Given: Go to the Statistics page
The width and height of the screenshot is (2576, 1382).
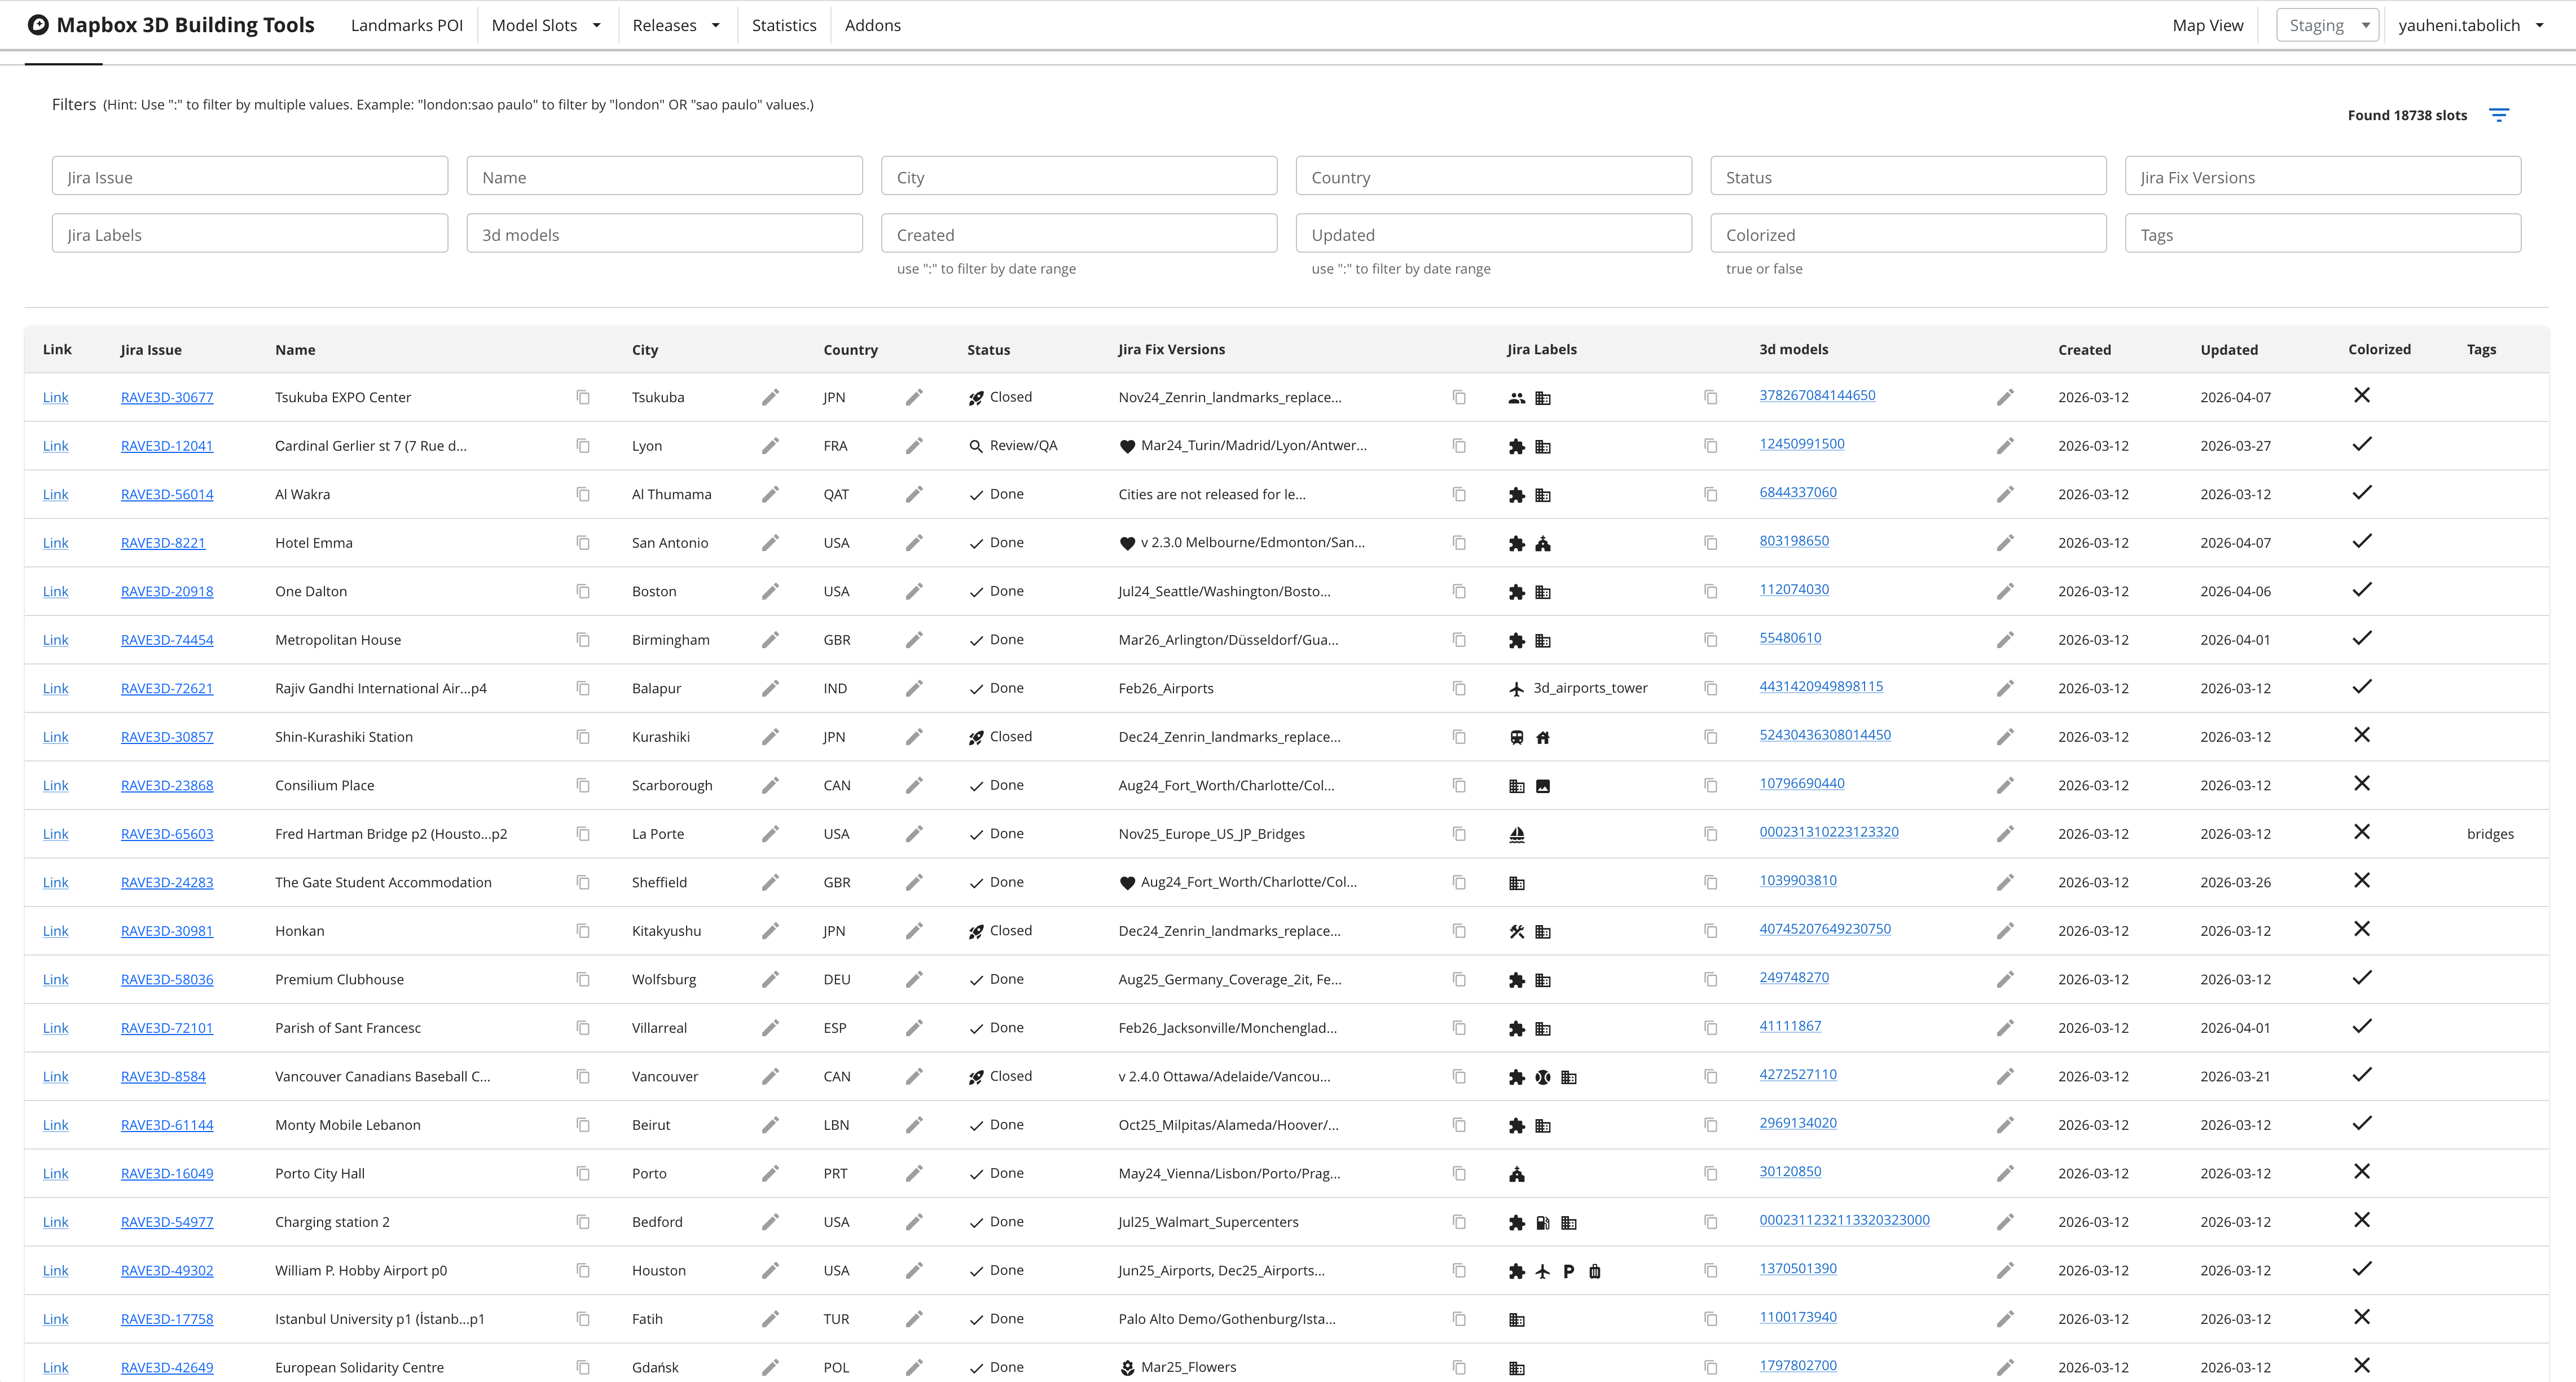Looking at the screenshot, I should 784,25.
